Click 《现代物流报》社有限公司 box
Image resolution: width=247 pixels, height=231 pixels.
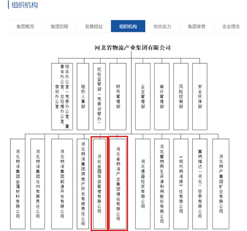click(181, 184)
